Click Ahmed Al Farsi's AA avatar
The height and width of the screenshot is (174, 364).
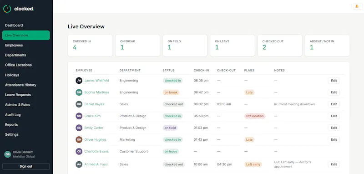(79, 164)
